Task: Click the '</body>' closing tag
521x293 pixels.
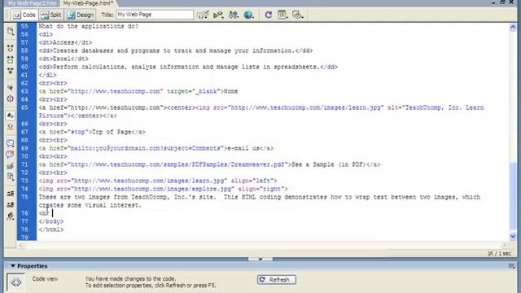Action: (50, 221)
